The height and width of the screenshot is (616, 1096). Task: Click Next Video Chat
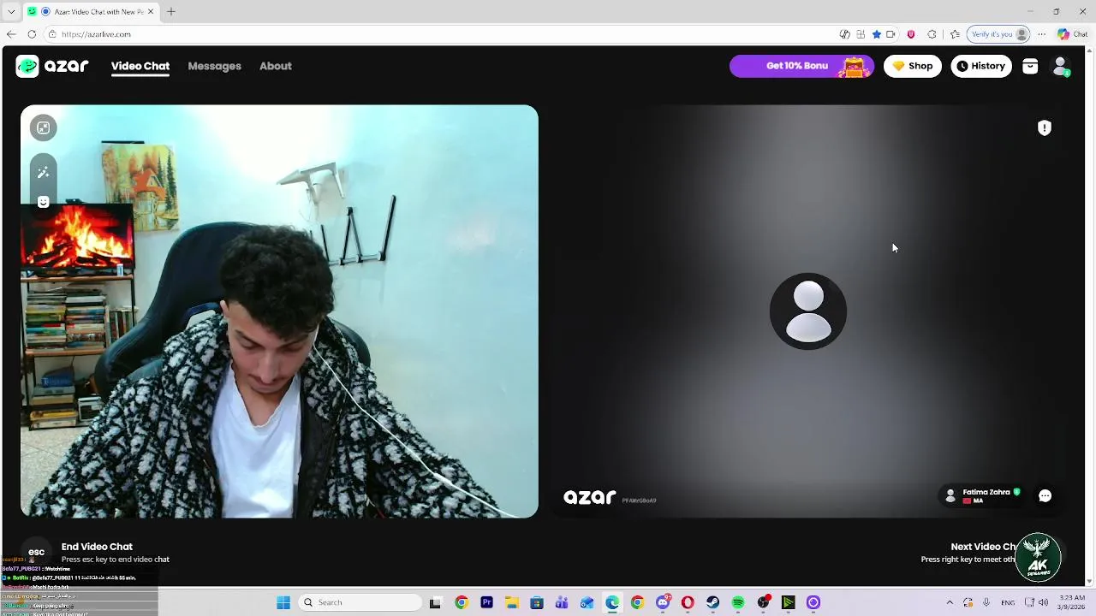point(984,546)
